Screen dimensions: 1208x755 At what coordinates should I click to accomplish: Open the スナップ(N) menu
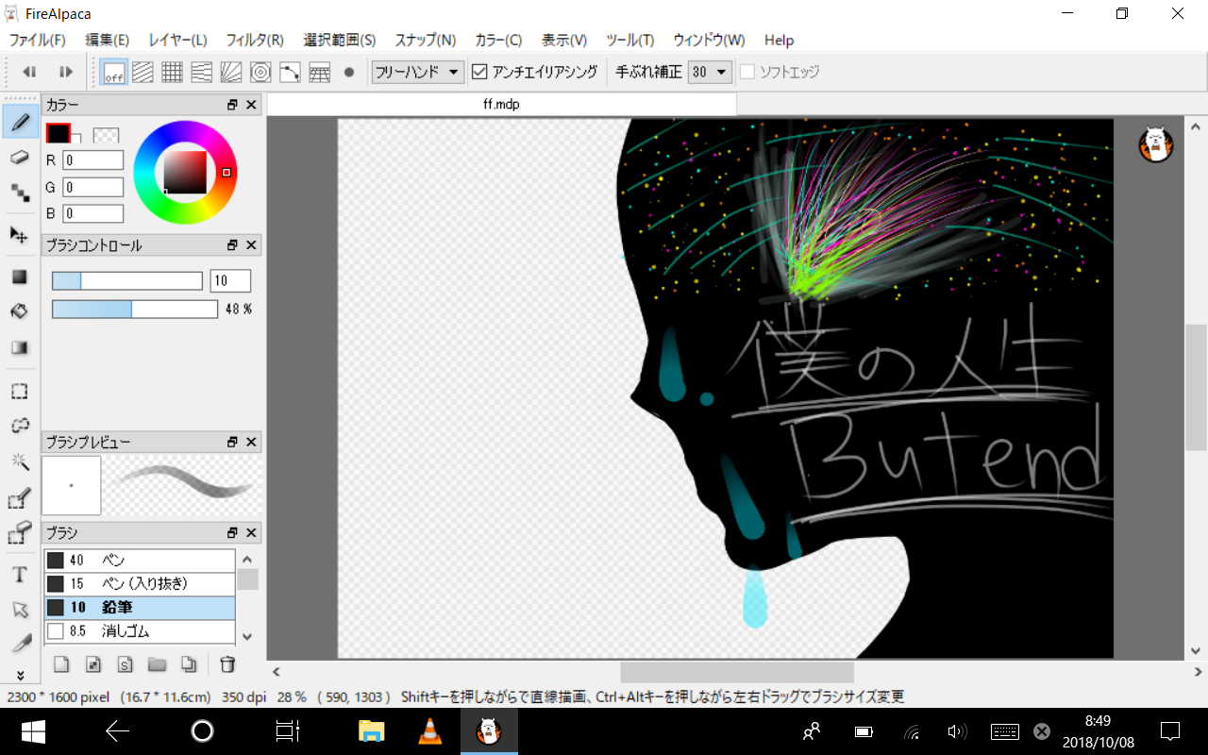(426, 41)
